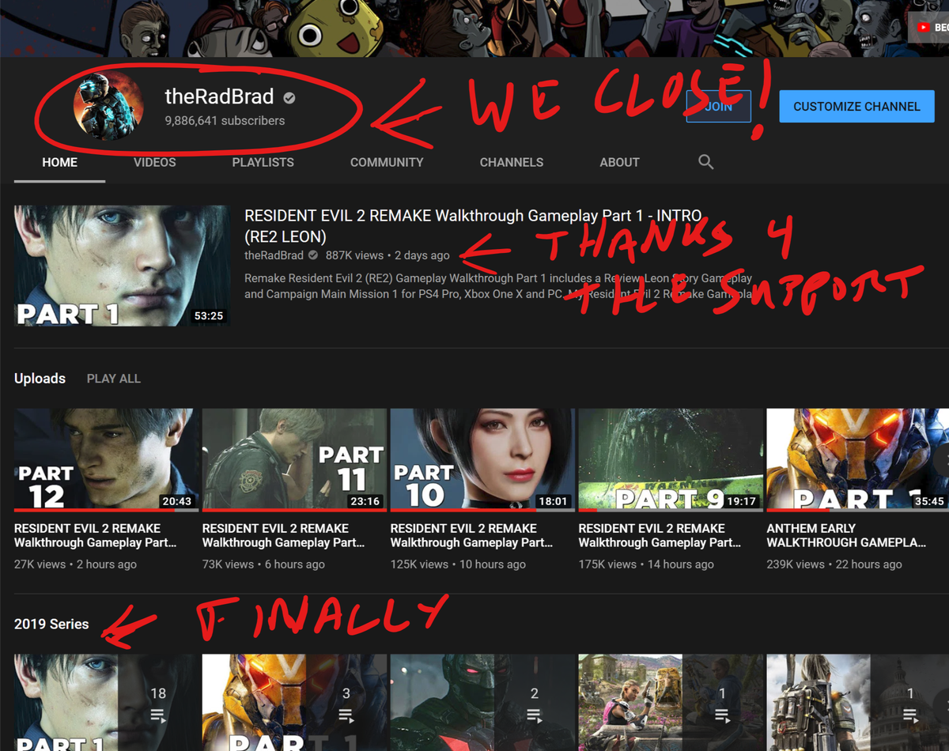949x751 pixels.
Task: Go to the COMMUNITY tab
Action: click(x=387, y=162)
